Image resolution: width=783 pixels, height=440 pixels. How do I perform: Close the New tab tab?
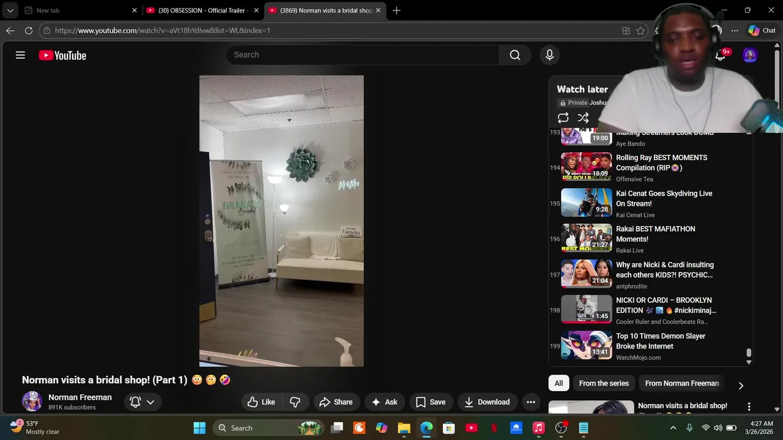coord(135,10)
